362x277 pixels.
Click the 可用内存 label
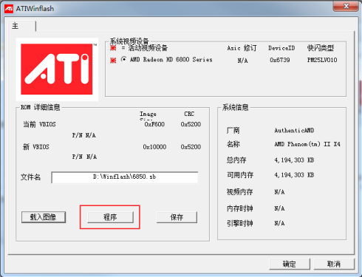240,175
